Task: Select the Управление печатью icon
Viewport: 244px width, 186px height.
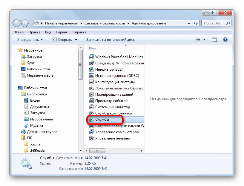Action: tap(91, 138)
